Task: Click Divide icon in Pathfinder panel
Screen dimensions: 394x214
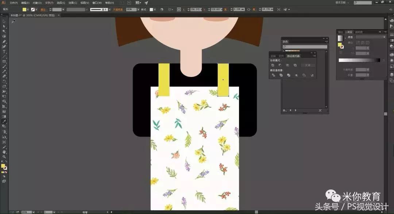Action: point(273,75)
